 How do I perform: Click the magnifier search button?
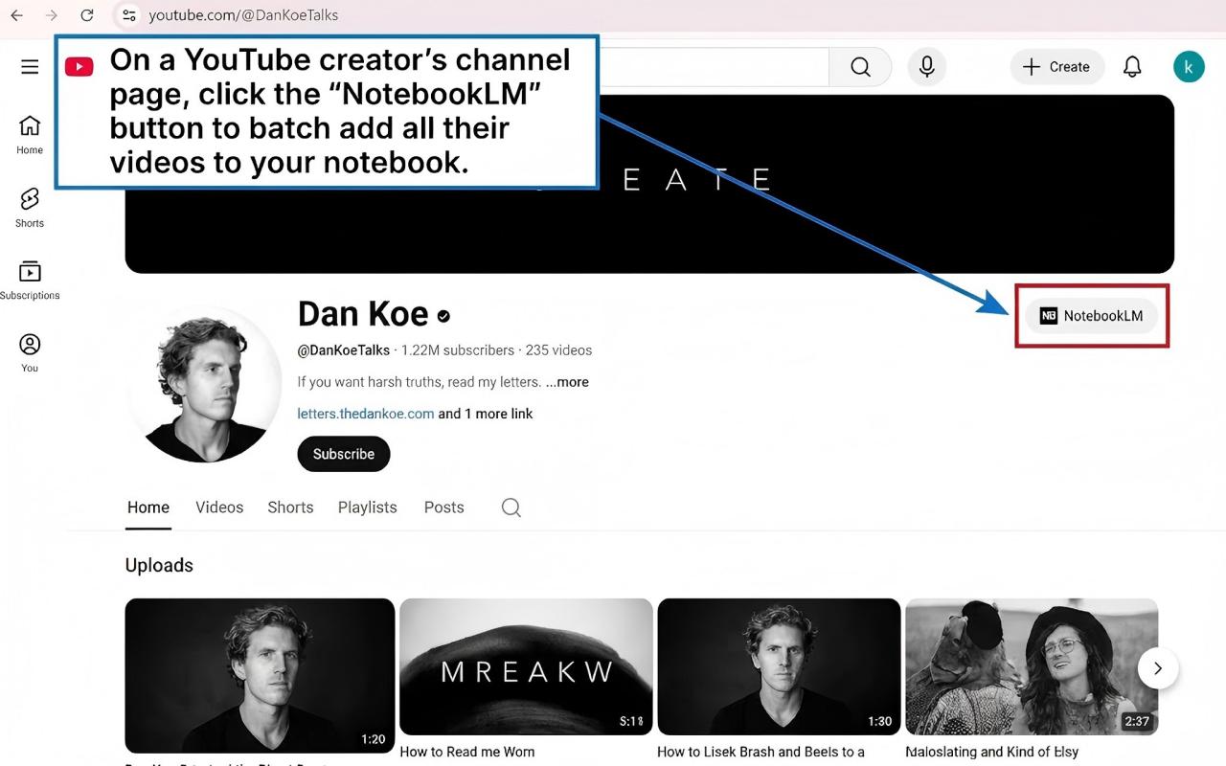click(860, 67)
